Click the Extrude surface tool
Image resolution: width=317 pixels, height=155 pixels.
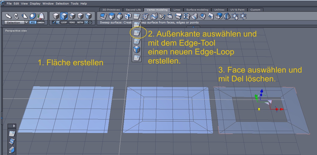coord(103,16)
